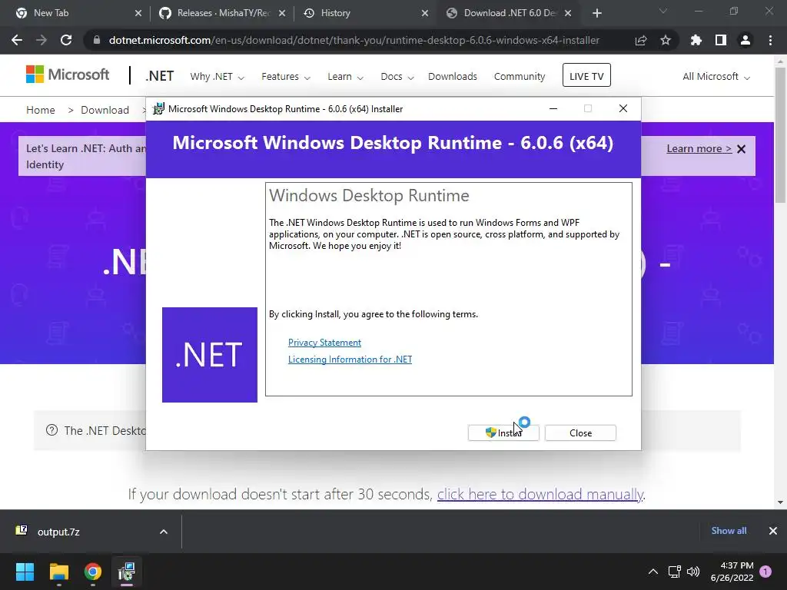Screen dimensions: 787x590
Task: Click the help icon beside The .NET Desktop text
Action: click(x=51, y=430)
